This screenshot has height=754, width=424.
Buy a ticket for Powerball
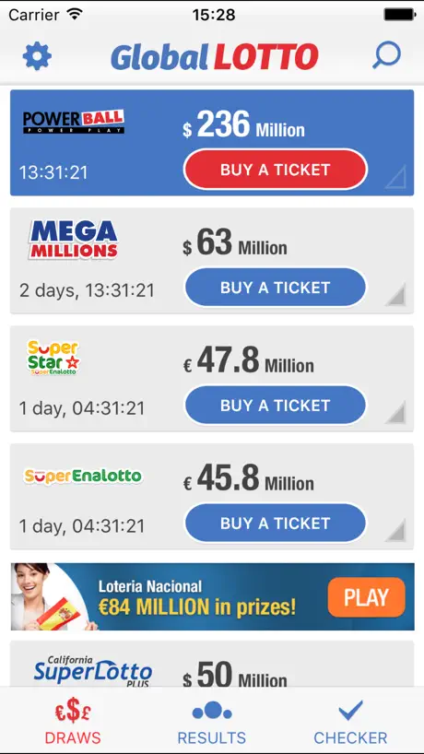[x=276, y=170]
